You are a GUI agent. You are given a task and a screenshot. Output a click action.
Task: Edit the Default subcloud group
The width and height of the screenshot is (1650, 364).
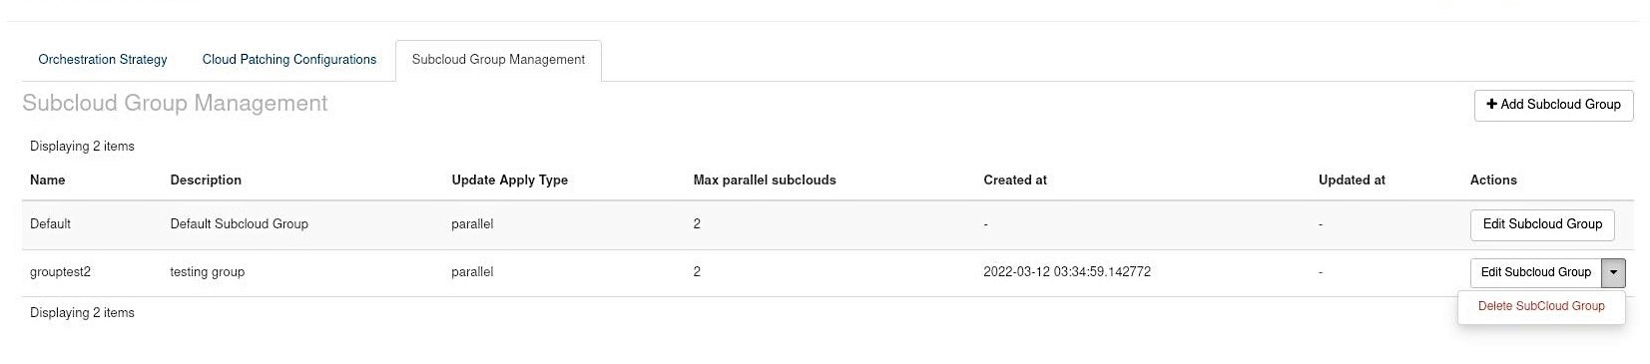tap(1542, 224)
